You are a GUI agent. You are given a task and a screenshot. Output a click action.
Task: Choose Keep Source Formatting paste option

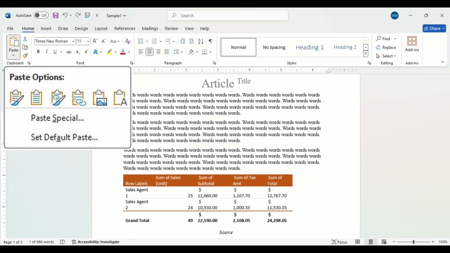pos(17,98)
